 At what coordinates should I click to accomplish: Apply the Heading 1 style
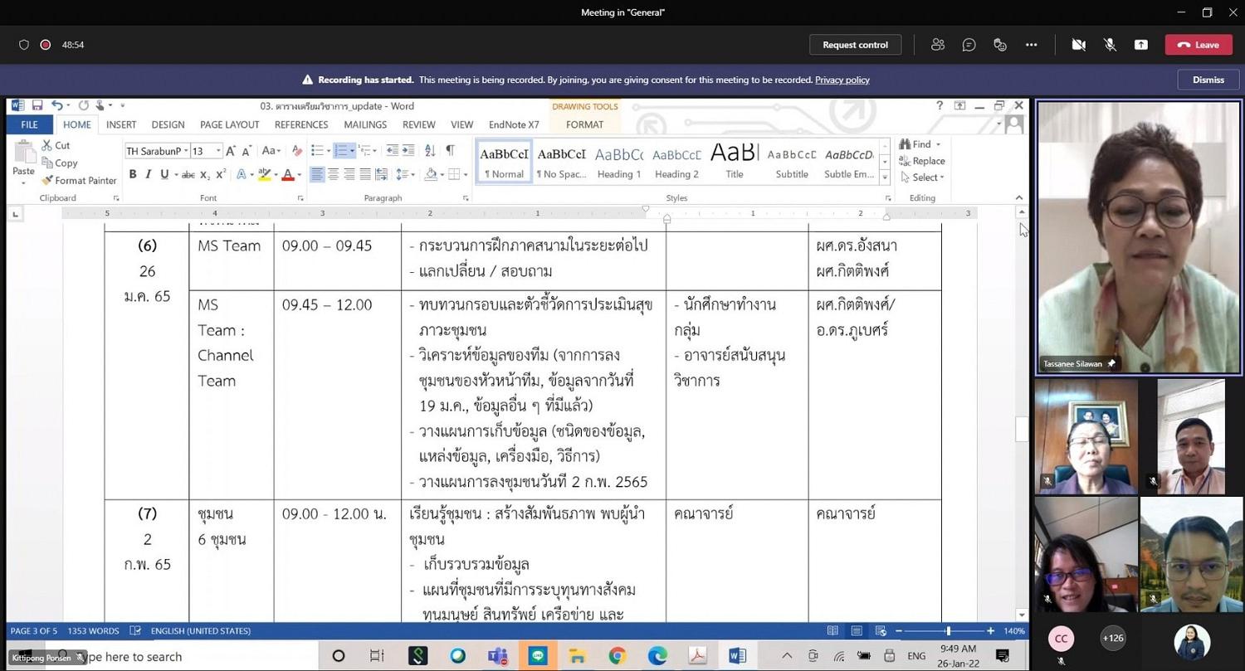click(x=619, y=163)
